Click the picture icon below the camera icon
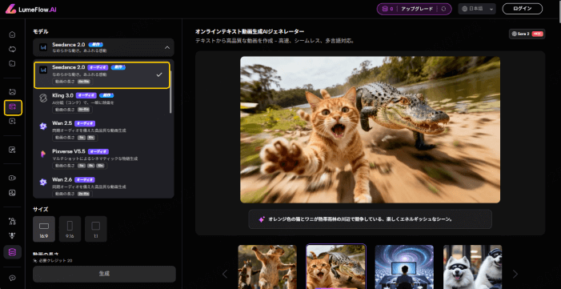The width and height of the screenshot is (561, 289). [x=12, y=193]
